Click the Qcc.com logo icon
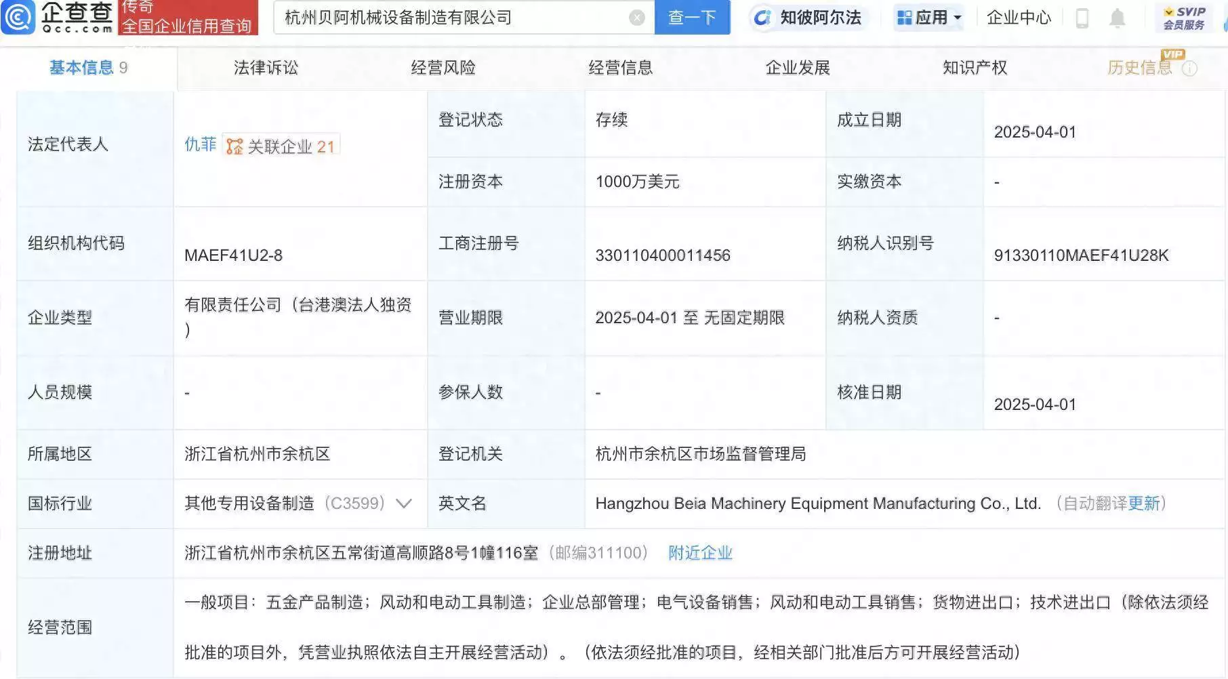 (18, 17)
